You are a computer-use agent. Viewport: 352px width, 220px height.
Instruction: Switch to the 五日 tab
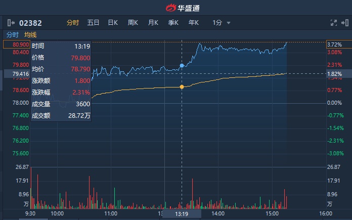[x=93, y=23]
